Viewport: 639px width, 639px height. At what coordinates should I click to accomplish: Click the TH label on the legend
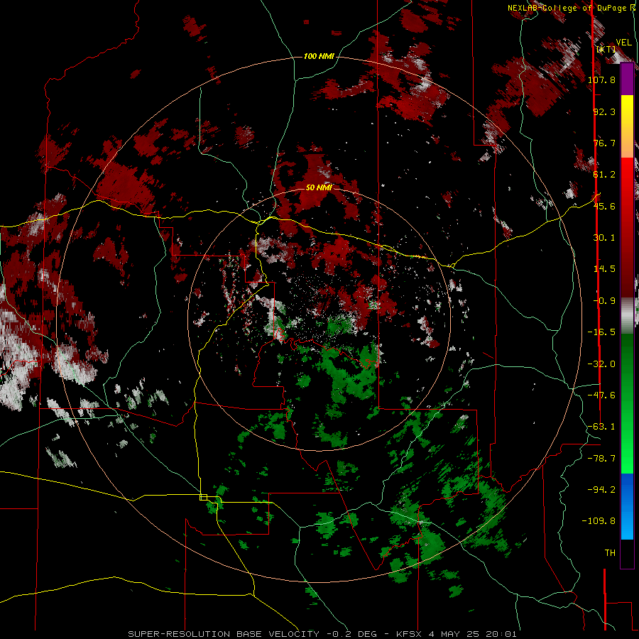pyautogui.click(x=610, y=552)
